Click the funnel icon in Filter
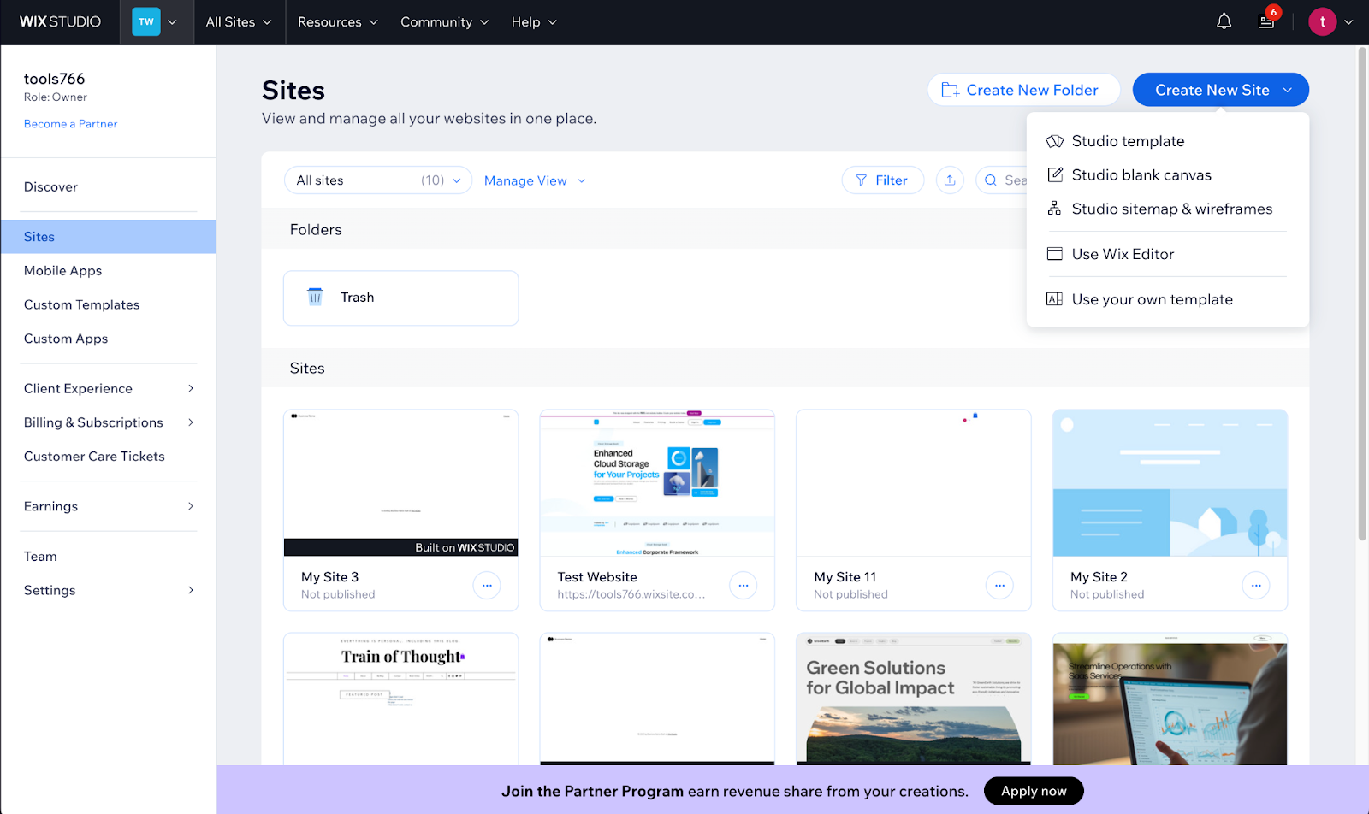The height and width of the screenshot is (814, 1369). pos(862,180)
